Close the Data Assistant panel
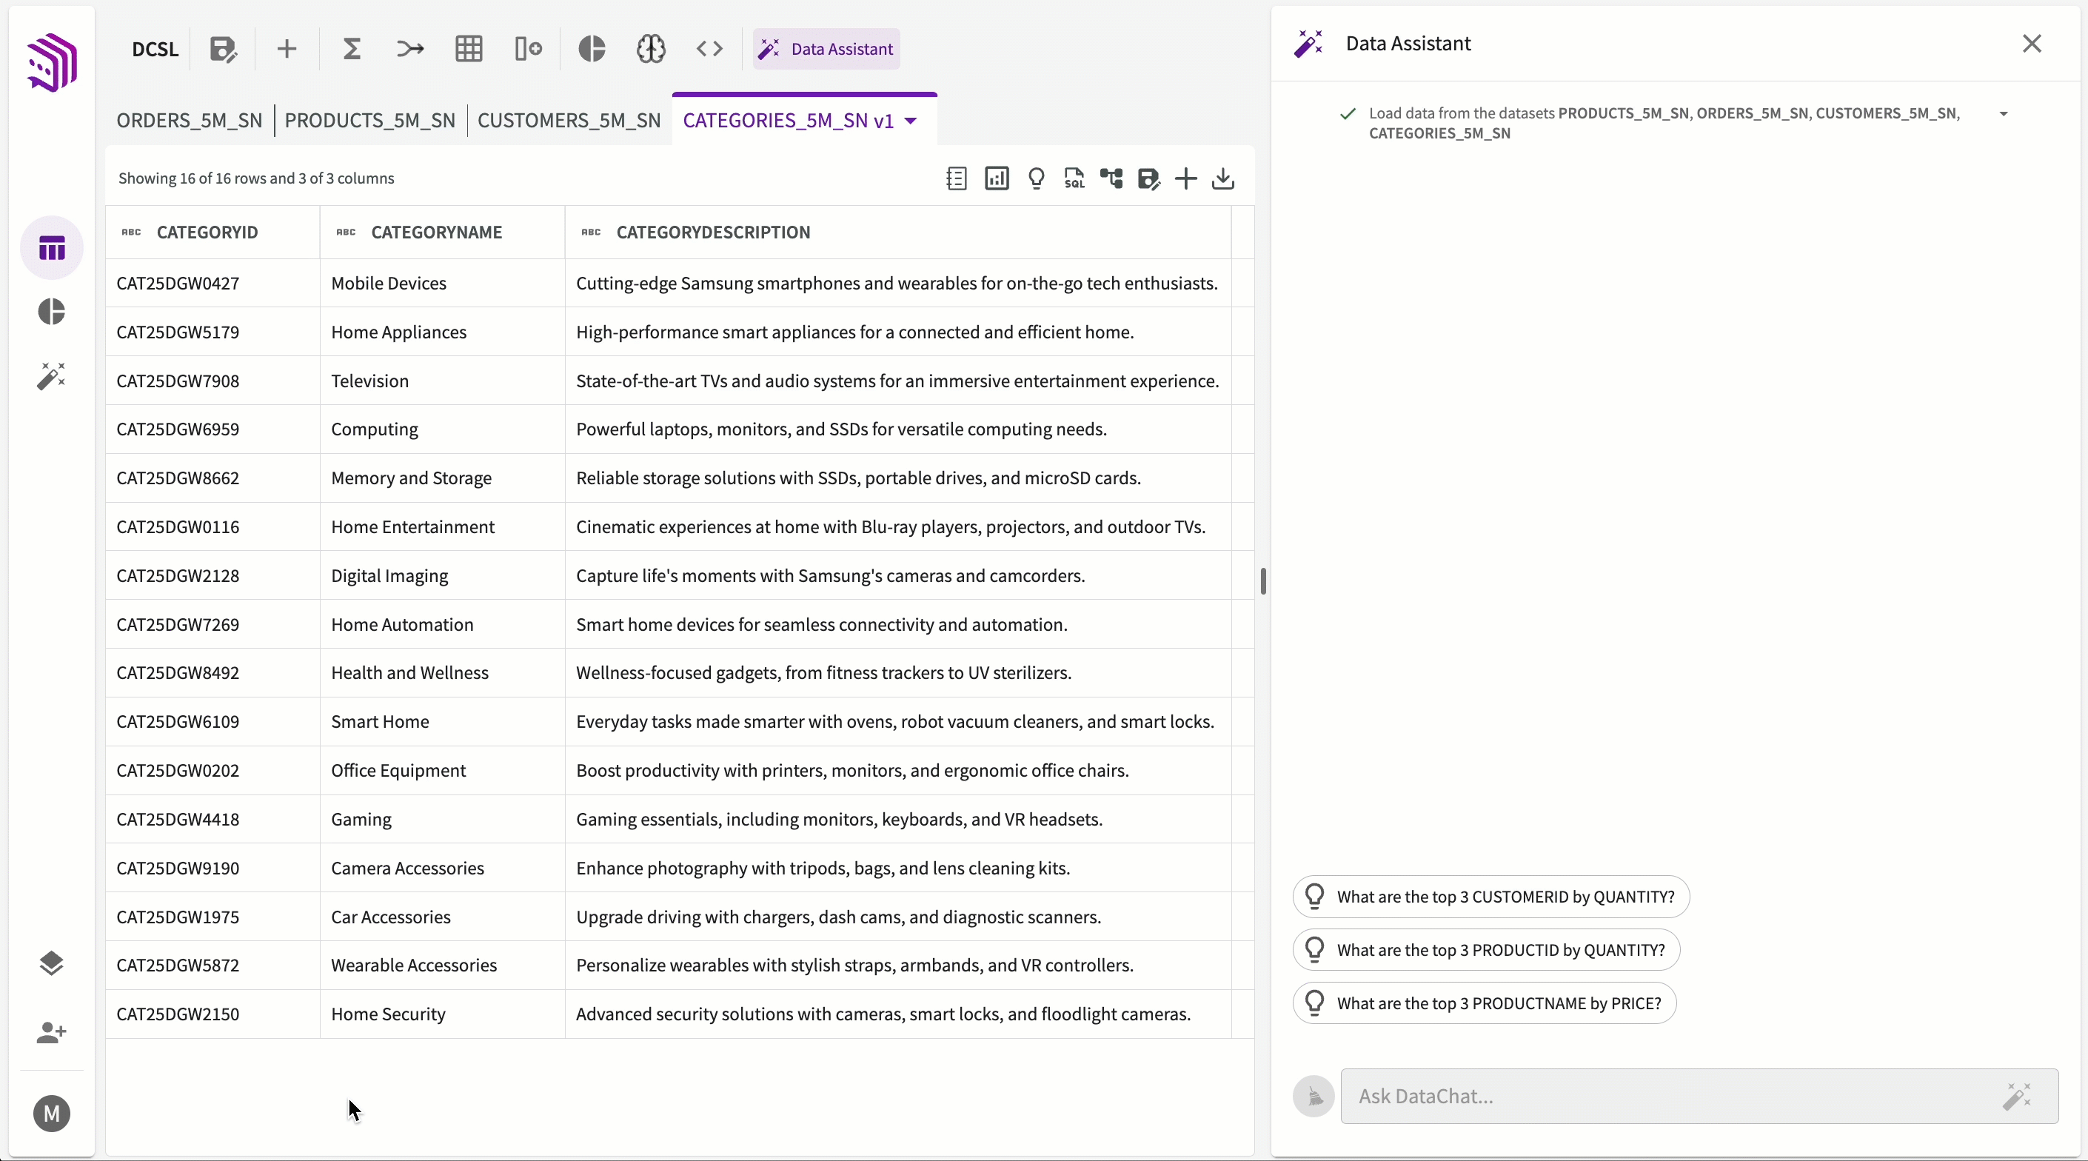The image size is (2088, 1161). pyautogui.click(x=2031, y=44)
